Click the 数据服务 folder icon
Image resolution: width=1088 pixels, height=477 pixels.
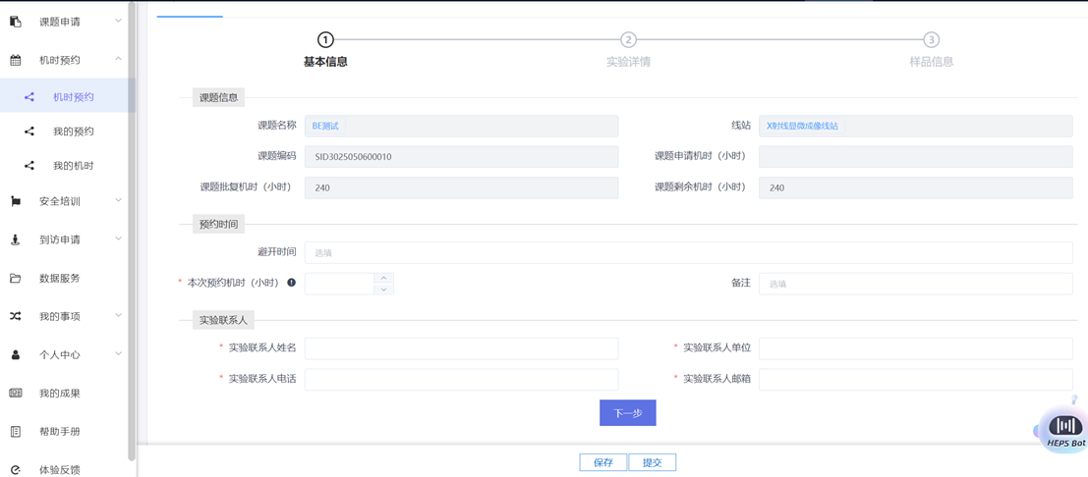click(16, 278)
